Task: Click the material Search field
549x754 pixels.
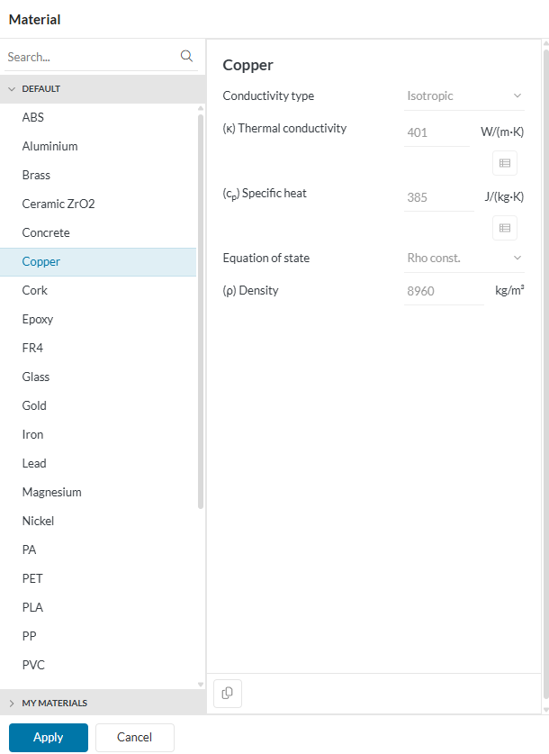Action: coord(90,57)
